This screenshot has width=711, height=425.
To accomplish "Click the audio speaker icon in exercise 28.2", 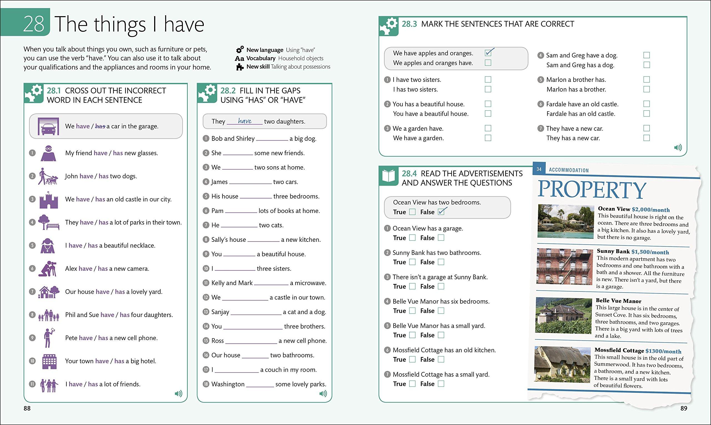I will click(323, 394).
